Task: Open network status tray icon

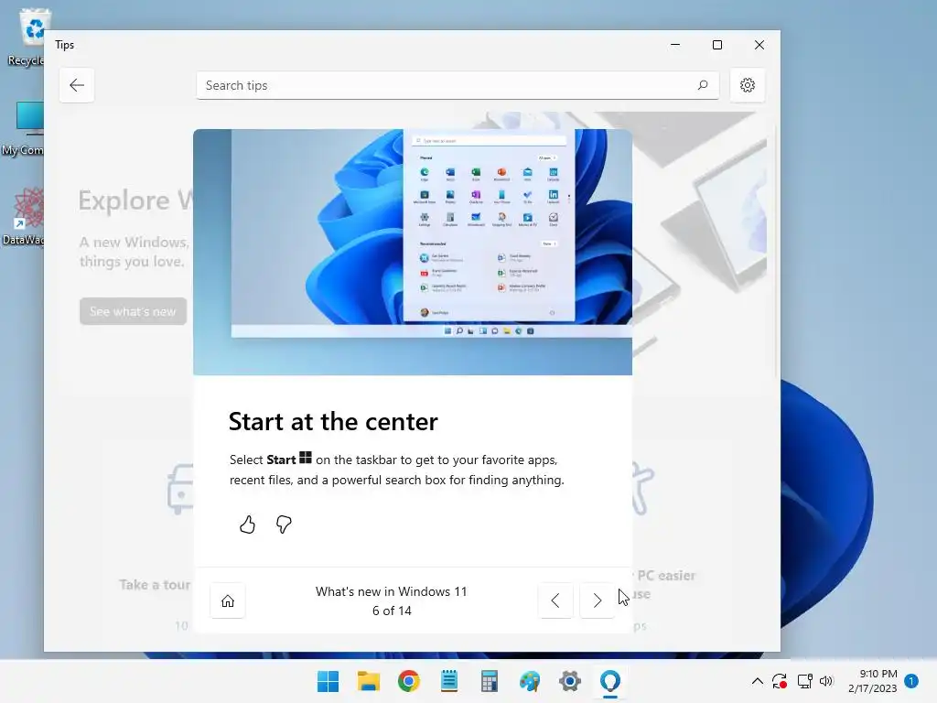Action: 804,681
